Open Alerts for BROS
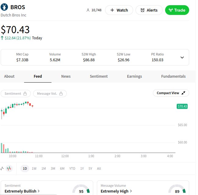This screenshot has height=195, width=198. coord(149,10)
